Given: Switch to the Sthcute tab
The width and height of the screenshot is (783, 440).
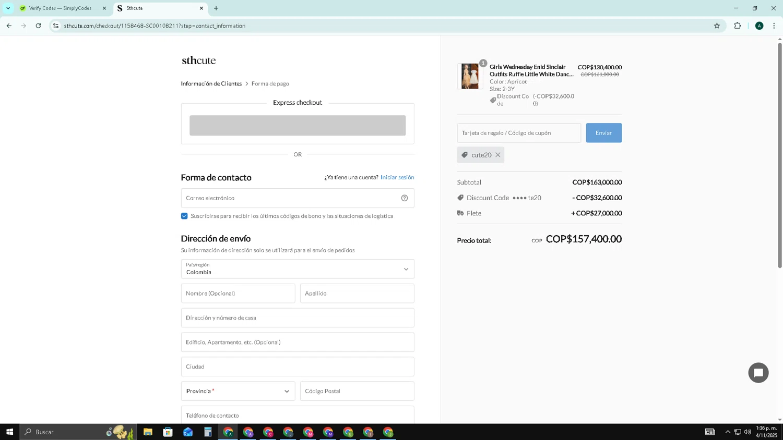Looking at the screenshot, I should 159,8.
